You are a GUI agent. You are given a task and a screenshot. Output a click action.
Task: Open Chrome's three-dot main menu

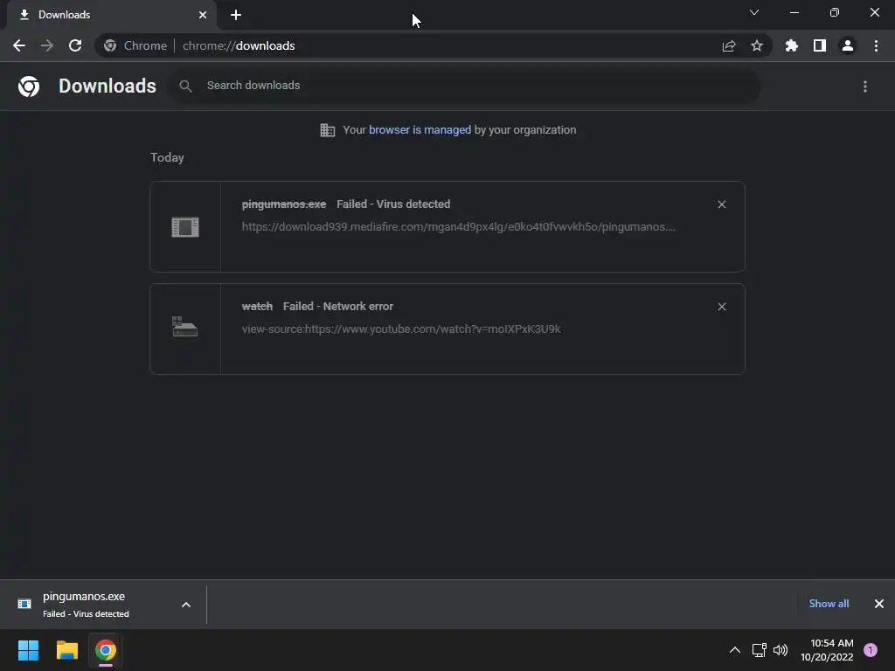coord(876,45)
